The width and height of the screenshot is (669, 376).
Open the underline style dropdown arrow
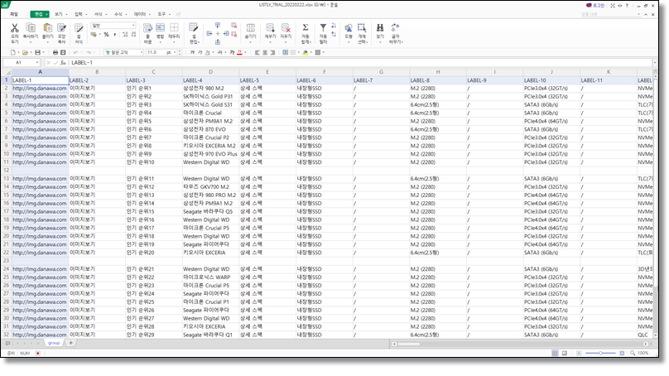pos(214,52)
